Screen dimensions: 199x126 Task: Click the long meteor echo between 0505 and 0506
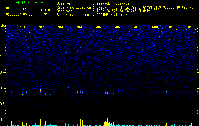[x=109, y=93]
